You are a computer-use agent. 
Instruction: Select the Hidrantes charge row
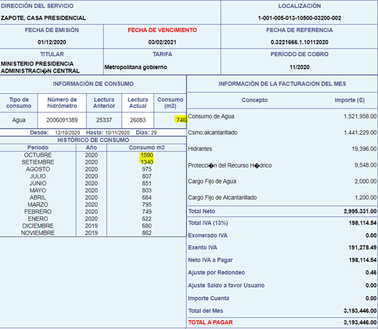click(x=282, y=149)
